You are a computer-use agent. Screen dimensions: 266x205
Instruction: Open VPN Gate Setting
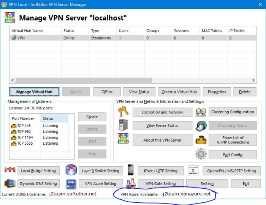(x=161, y=184)
